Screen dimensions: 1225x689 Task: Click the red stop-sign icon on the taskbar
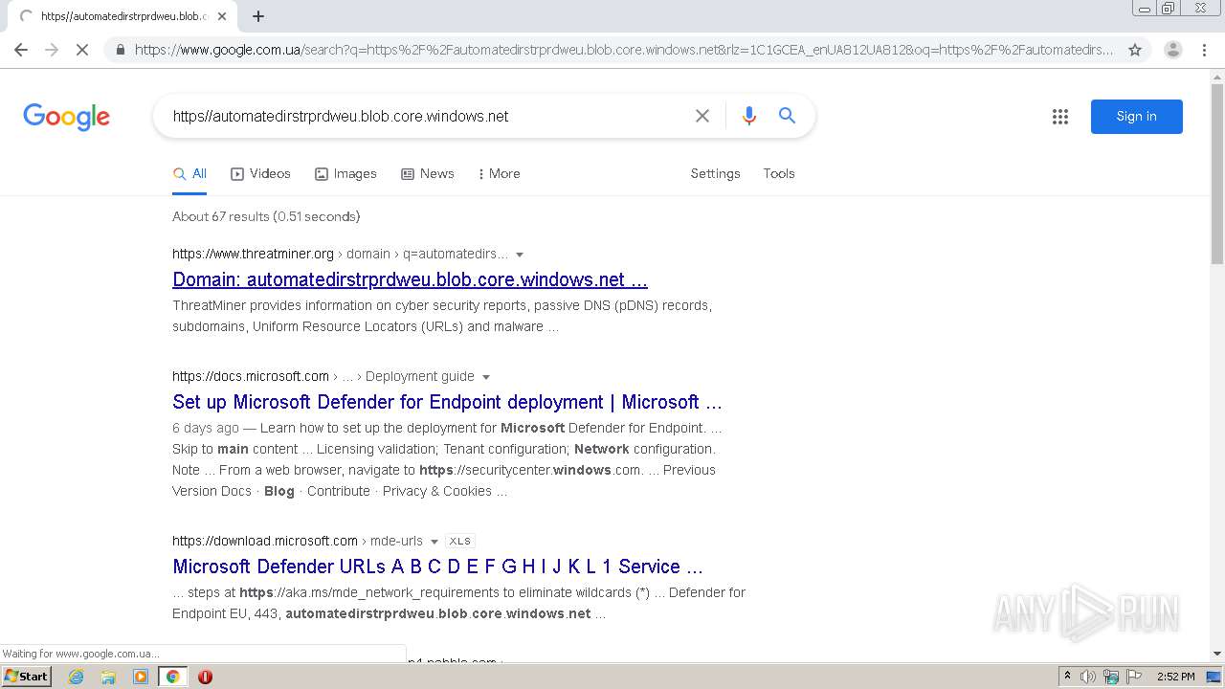[x=205, y=677]
